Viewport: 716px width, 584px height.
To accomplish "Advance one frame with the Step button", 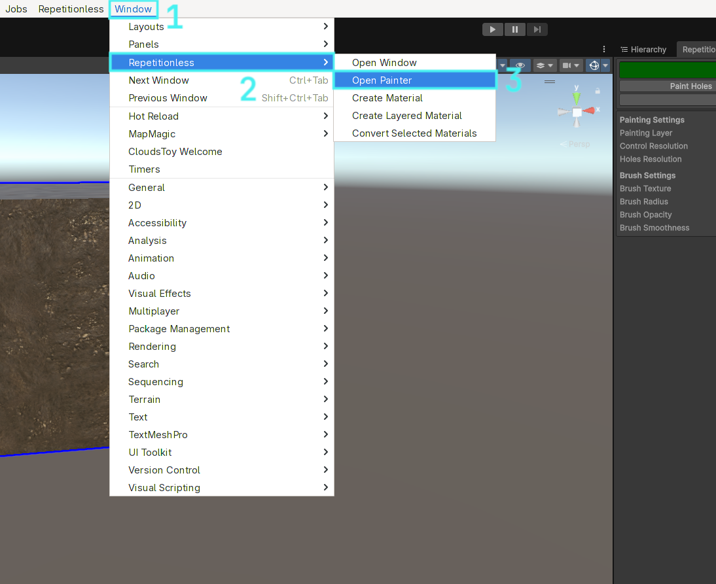I will (537, 29).
